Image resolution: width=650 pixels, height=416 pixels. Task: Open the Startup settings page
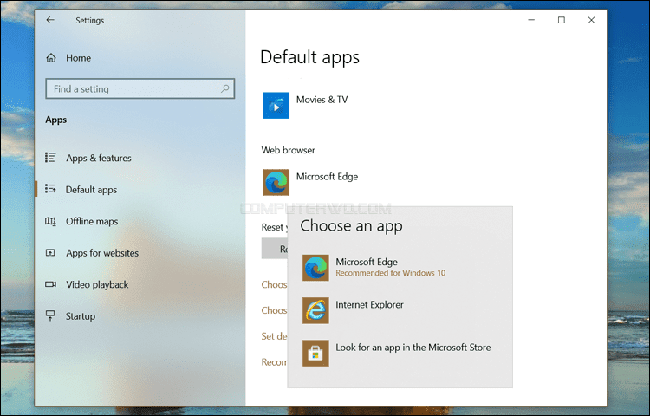point(81,316)
